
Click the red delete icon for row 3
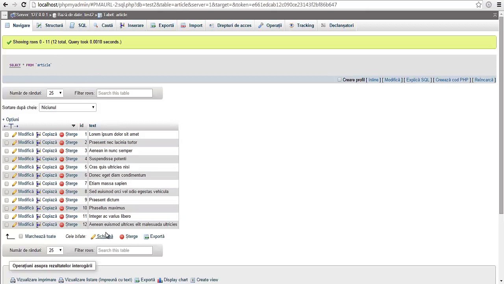(61, 151)
